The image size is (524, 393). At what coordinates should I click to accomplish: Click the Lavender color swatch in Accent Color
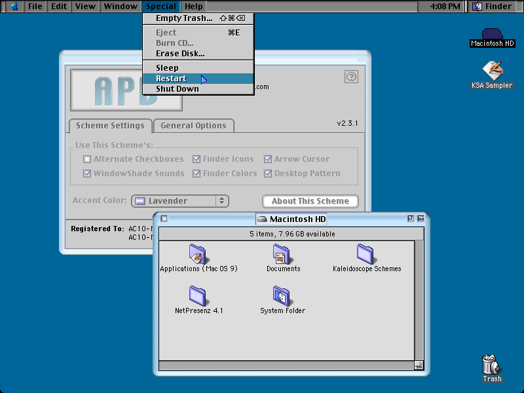pyautogui.click(x=140, y=201)
